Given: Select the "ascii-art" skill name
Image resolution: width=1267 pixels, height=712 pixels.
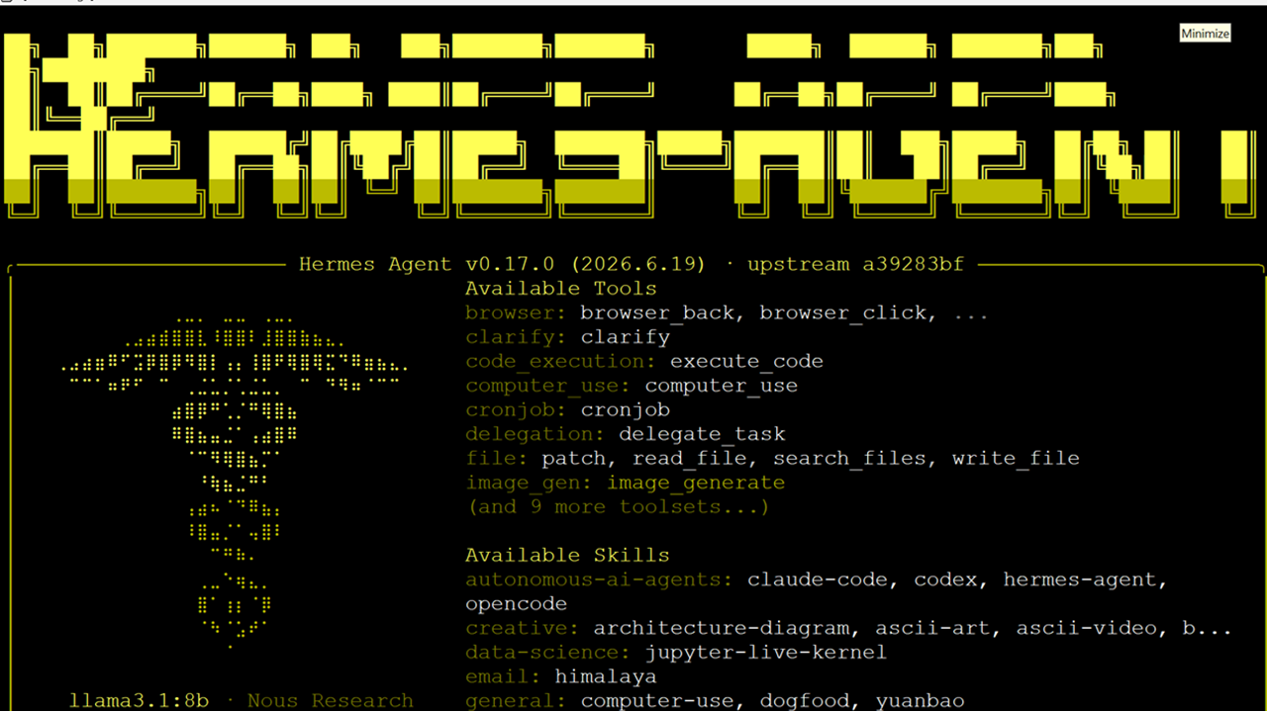Looking at the screenshot, I should pos(932,628).
